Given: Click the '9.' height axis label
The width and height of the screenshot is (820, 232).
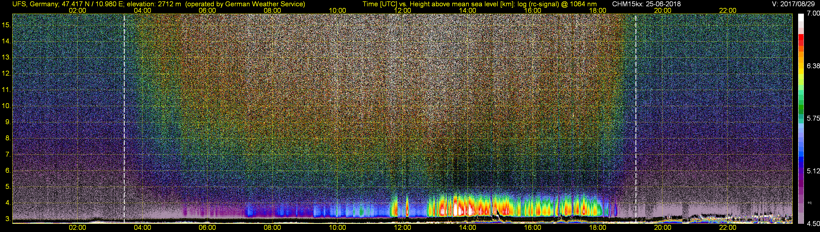Looking at the screenshot, I should click(8, 122).
